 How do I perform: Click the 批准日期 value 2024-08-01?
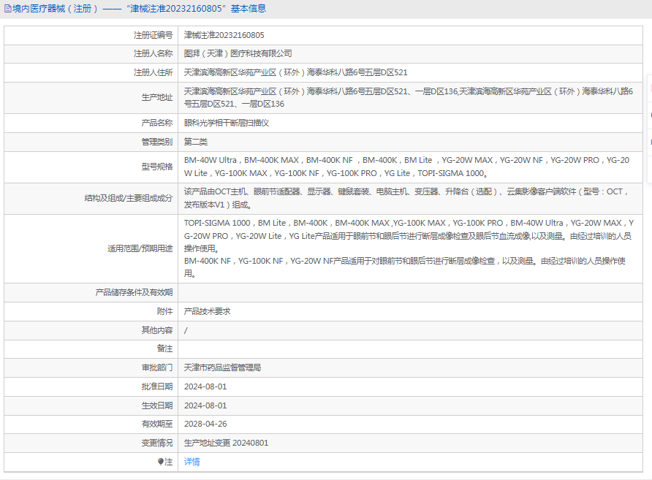point(205,386)
